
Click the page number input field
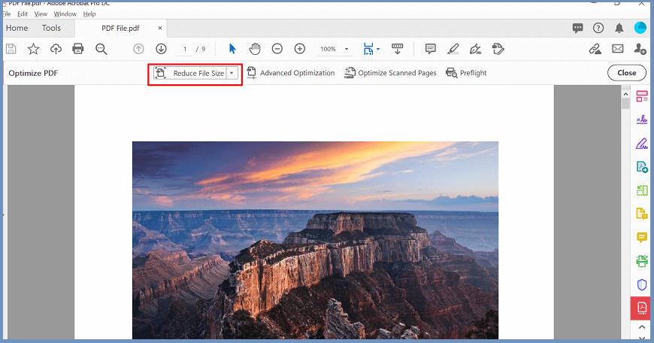coord(186,49)
